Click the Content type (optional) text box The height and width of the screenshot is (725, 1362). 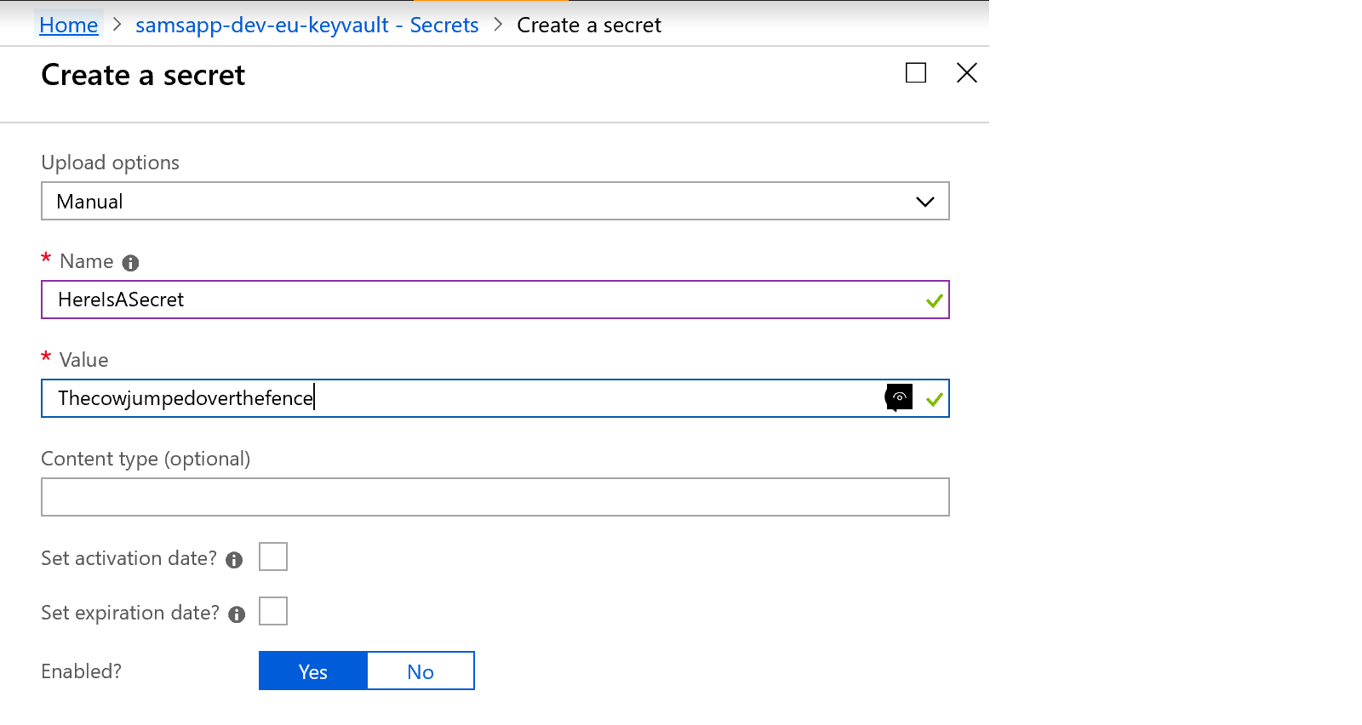tap(495, 498)
